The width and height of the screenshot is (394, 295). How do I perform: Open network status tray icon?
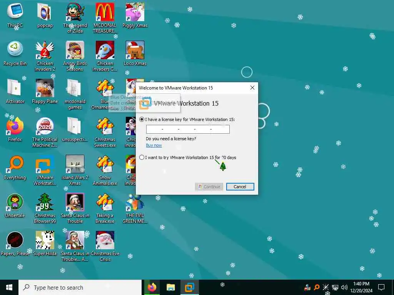coord(335,287)
